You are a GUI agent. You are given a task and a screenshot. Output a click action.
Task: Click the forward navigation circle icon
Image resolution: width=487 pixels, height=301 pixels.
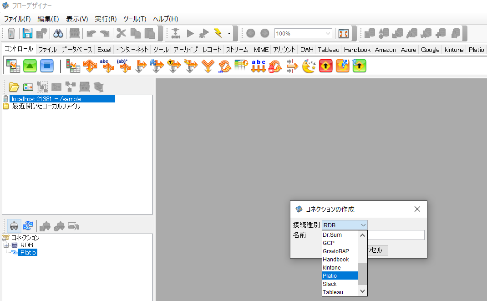point(264,33)
